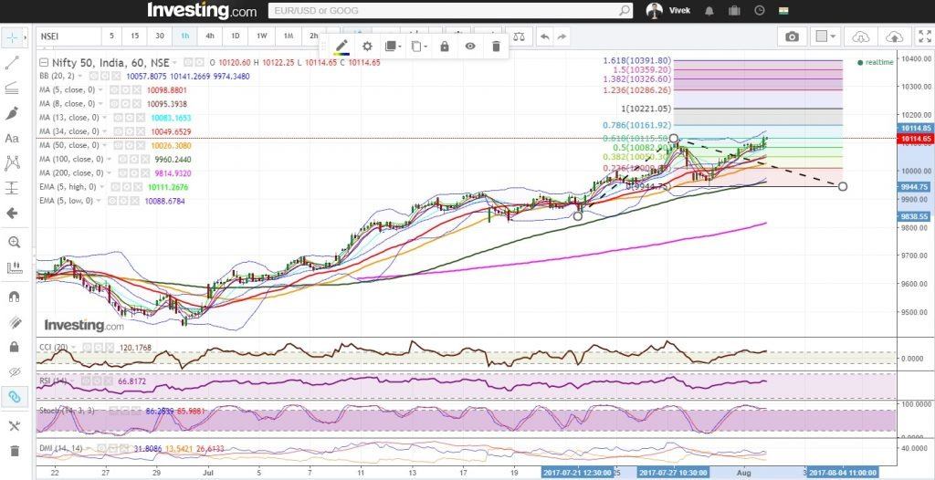Select the measure ruler tool
The height and width of the screenshot is (480, 935).
pos(13,267)
